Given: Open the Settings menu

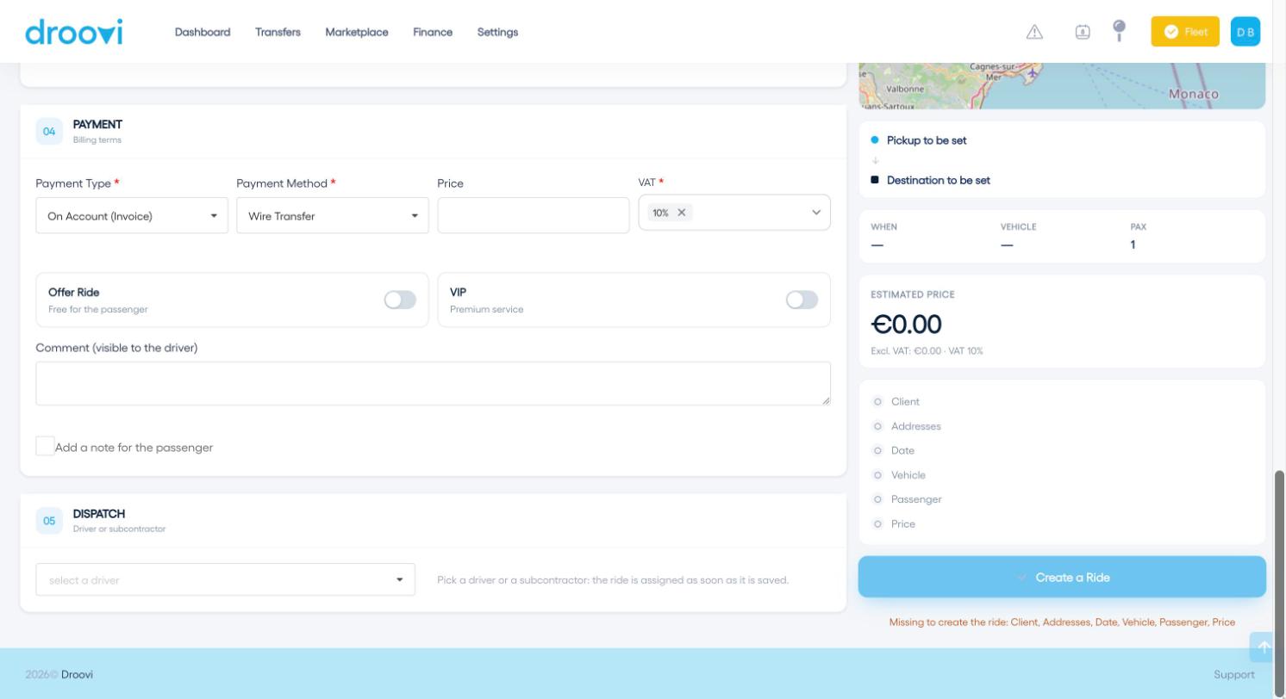Looking at the screenshot, I should click(x=497, y=32).
